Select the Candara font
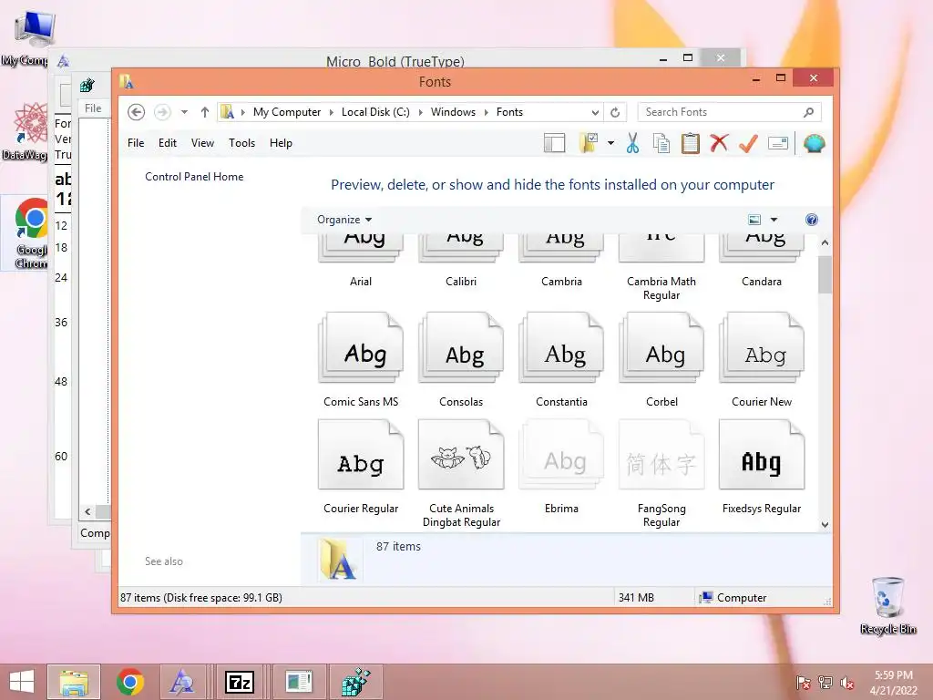Viewport: 933px width, 700px height. tap(762, 260)
